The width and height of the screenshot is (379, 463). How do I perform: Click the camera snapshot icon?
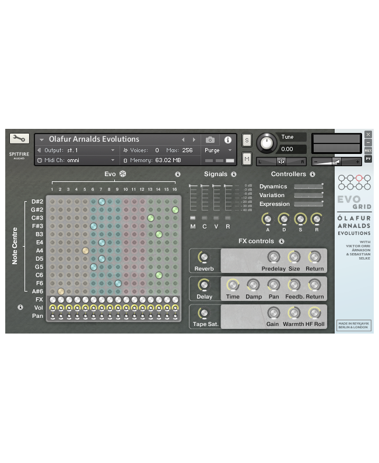coord(210,140)
